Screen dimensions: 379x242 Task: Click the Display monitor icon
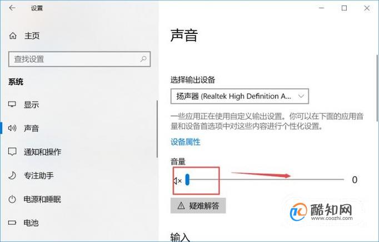[x=12, y=104]
